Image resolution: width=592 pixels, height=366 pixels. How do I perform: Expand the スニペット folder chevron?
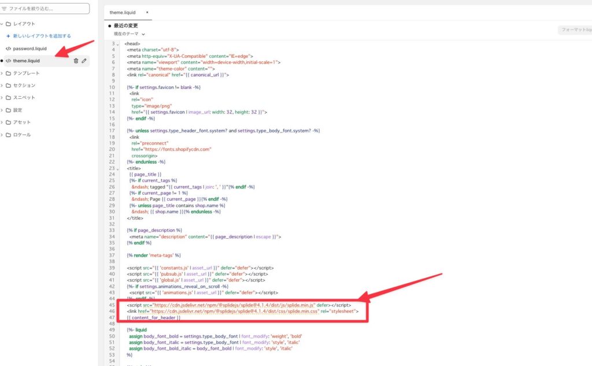2,98
